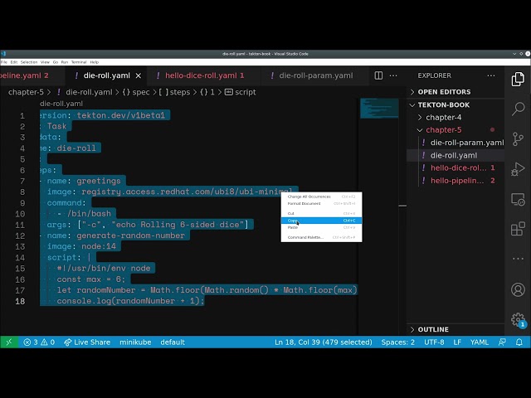Change end of line sequence LF
531x398 pixels.
point(457,342)
